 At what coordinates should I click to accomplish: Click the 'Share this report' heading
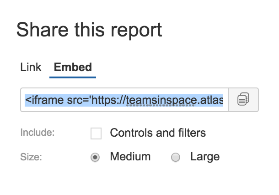(89, 30)
